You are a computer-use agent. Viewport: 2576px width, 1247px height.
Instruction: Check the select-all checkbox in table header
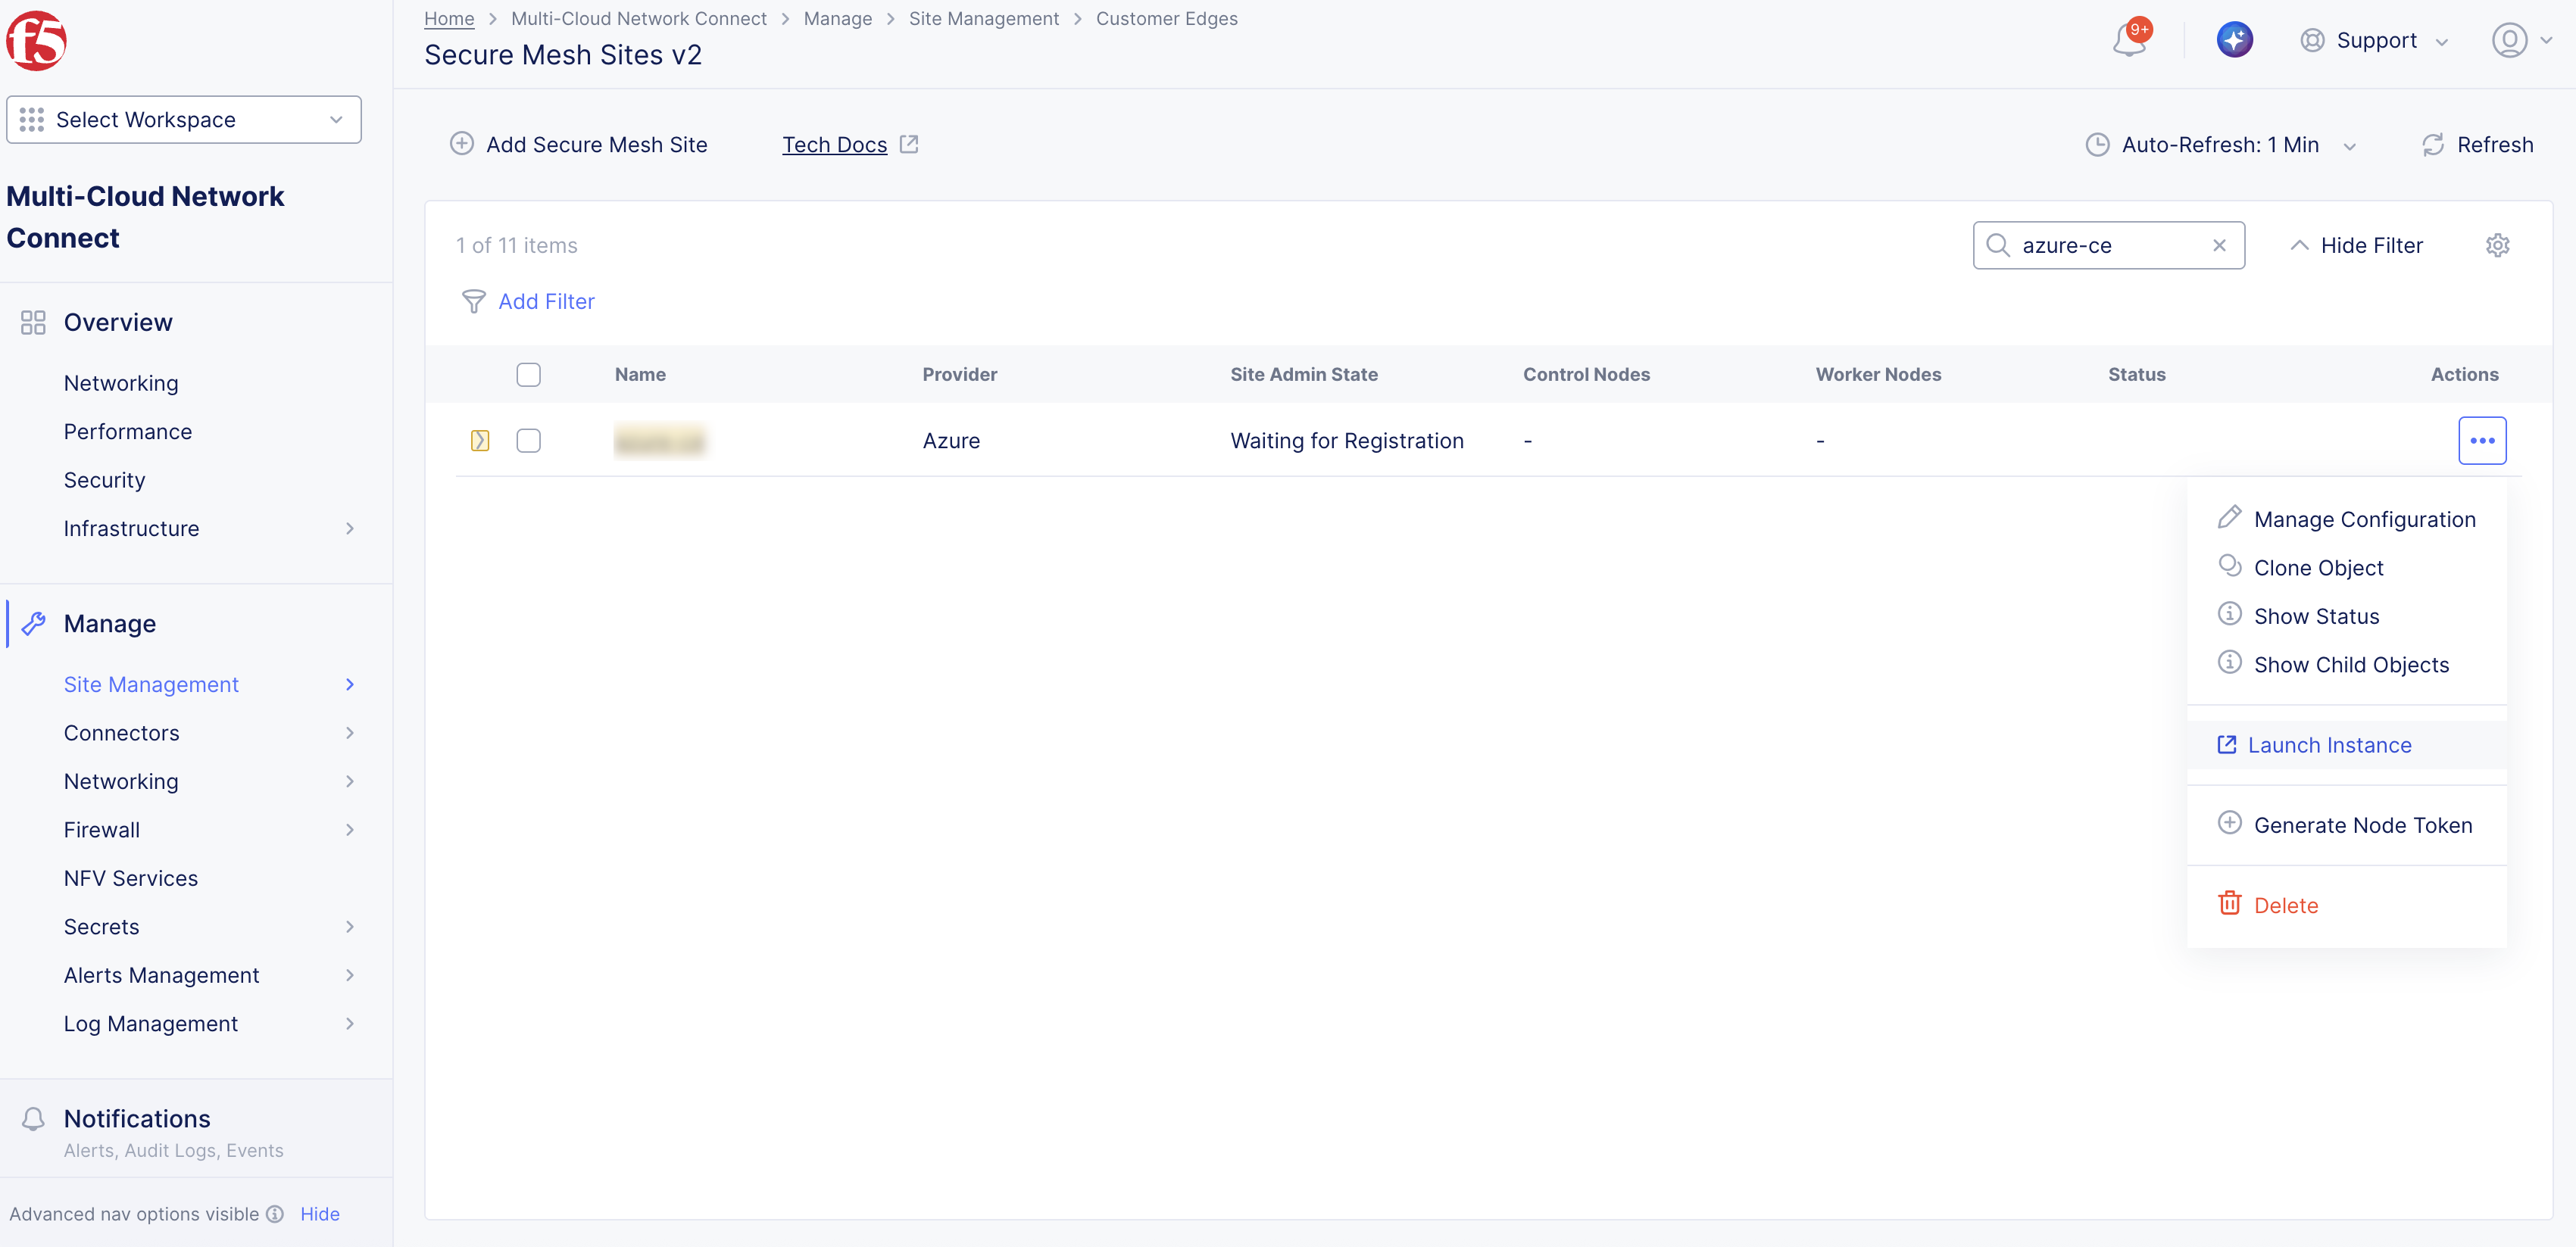[529, 374]
